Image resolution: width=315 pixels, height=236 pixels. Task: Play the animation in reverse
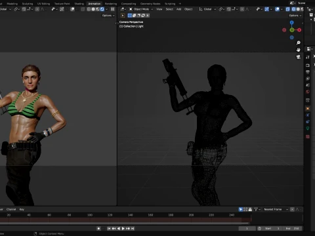click(118, 228)
